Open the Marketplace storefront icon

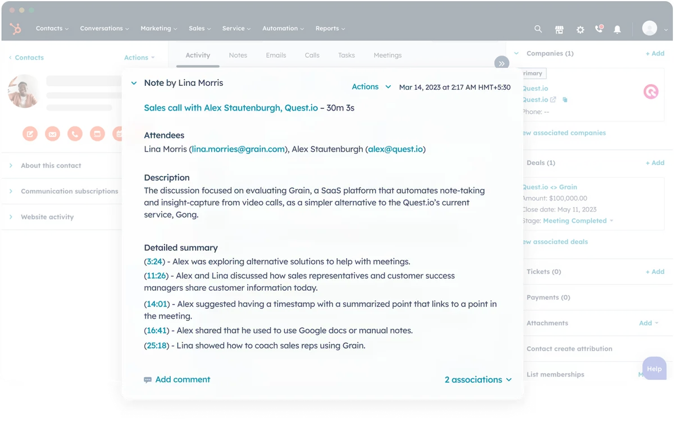point(559,29)
